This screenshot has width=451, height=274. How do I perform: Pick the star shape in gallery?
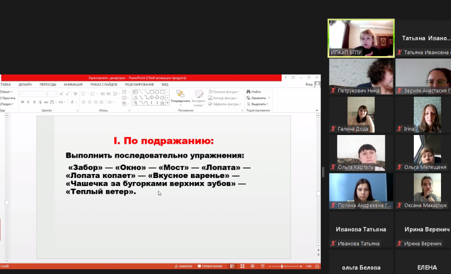[162, 102]
